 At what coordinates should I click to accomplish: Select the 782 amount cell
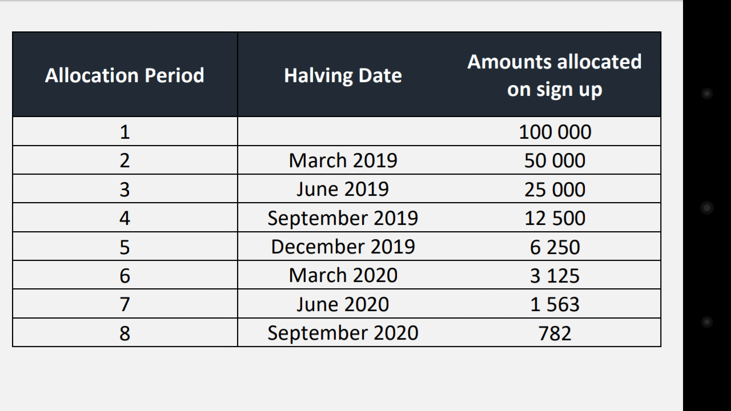555,333
